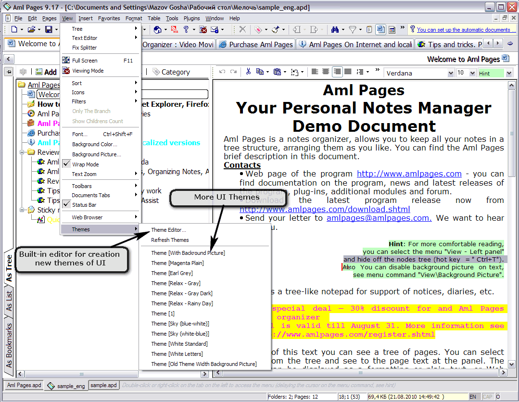Viewport: 519px width, 402px height.
Task: Click the Cut scissors icon
Action: pos(248,72)
